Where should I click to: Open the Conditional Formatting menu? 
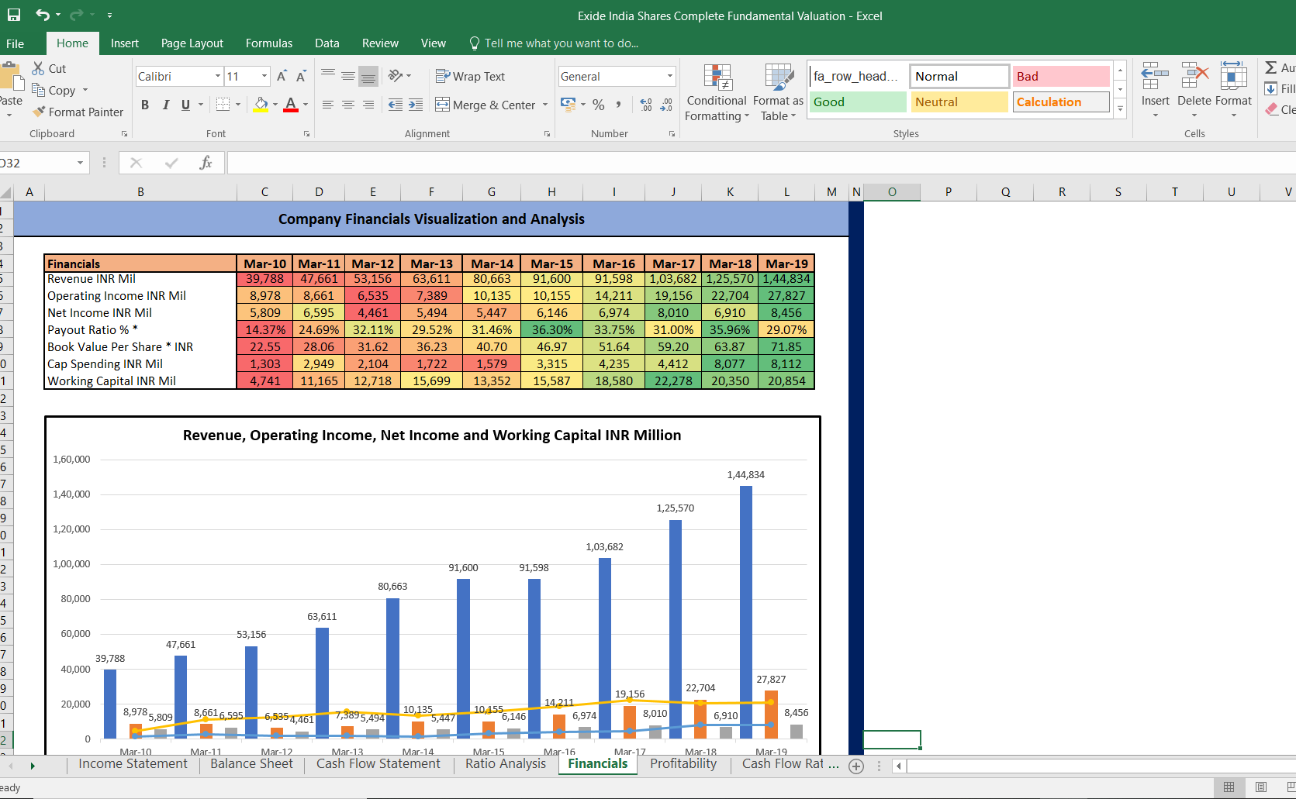(x=717, y=92)
